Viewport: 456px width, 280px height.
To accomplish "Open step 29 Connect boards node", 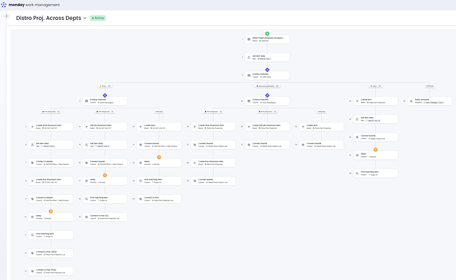I will click(213, 181).
